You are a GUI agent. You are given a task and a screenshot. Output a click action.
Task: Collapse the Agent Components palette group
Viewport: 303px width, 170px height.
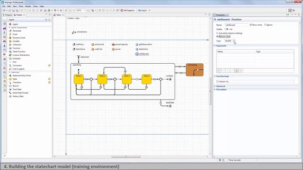coord(9,28)
